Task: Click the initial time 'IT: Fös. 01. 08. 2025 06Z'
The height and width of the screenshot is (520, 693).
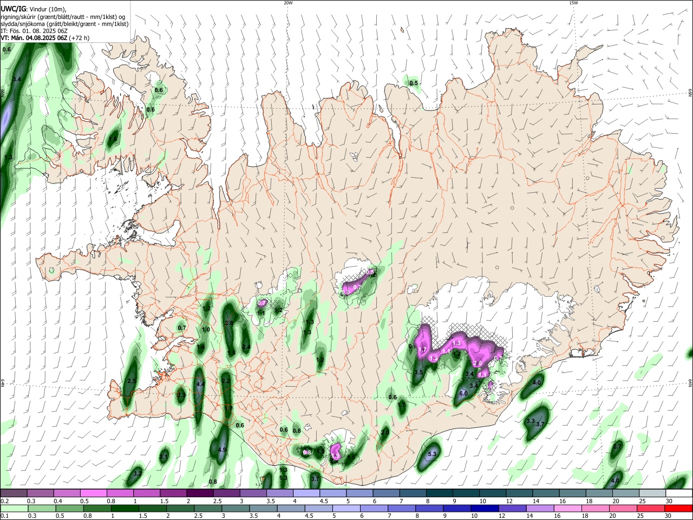Action: click(34, 31)
